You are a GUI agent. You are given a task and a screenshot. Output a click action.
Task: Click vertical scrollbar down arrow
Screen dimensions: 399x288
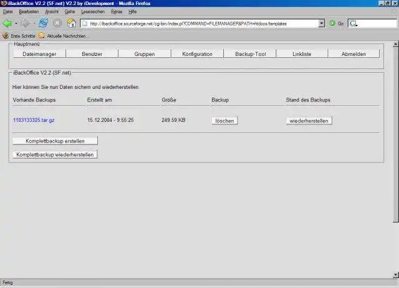click(396, 275)
